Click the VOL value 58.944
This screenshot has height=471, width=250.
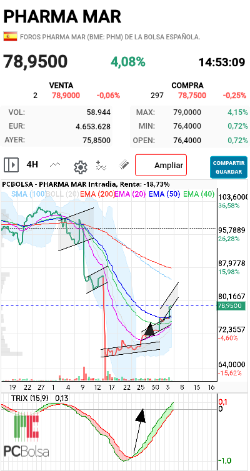tap(99, 112)
